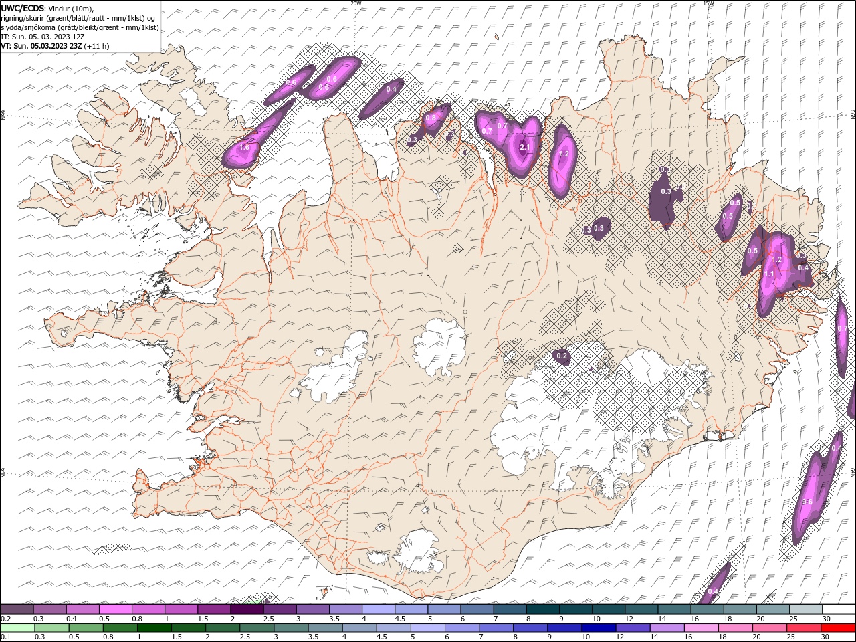Screen dimensions: 856x642
Task: Click the 4 light blue swatch, upper legend
Action: click(378, 609)
